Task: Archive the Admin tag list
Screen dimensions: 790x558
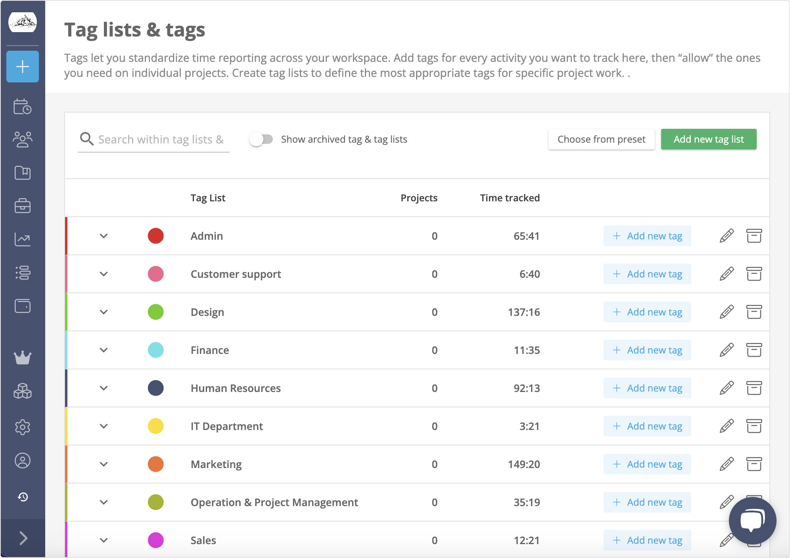Action: [x=754, y=236]
